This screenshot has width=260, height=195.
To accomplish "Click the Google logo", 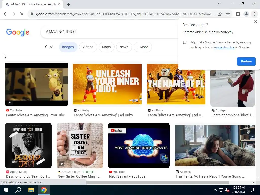I will click(x=18, y=32).
